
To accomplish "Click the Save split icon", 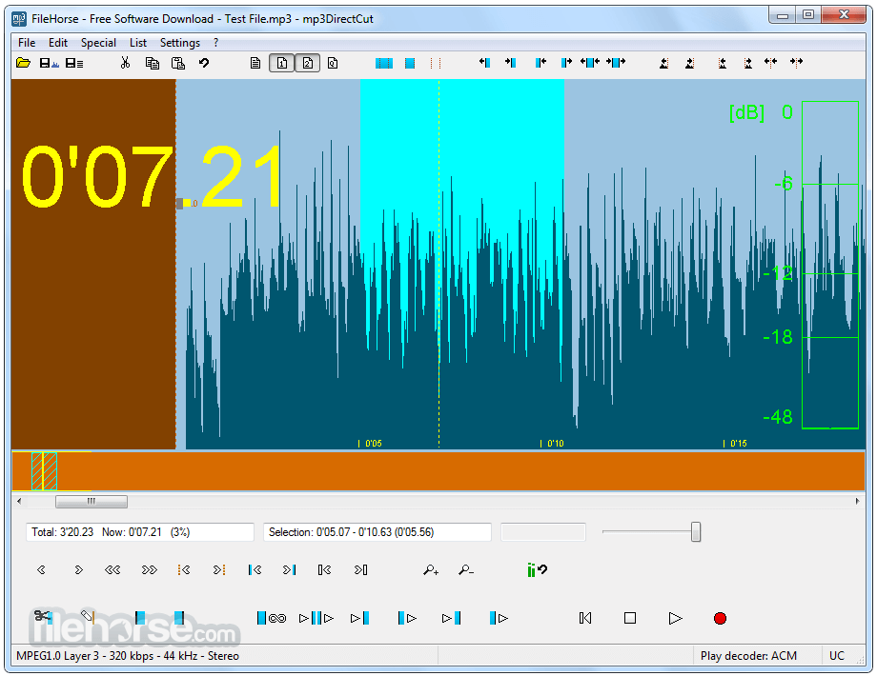I will (74, 63).
